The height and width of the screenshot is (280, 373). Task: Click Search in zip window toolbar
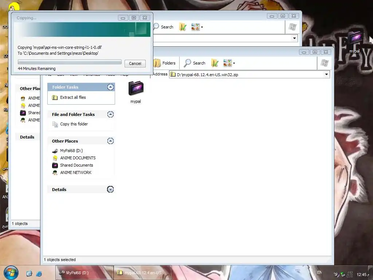[x=195, y=63]
